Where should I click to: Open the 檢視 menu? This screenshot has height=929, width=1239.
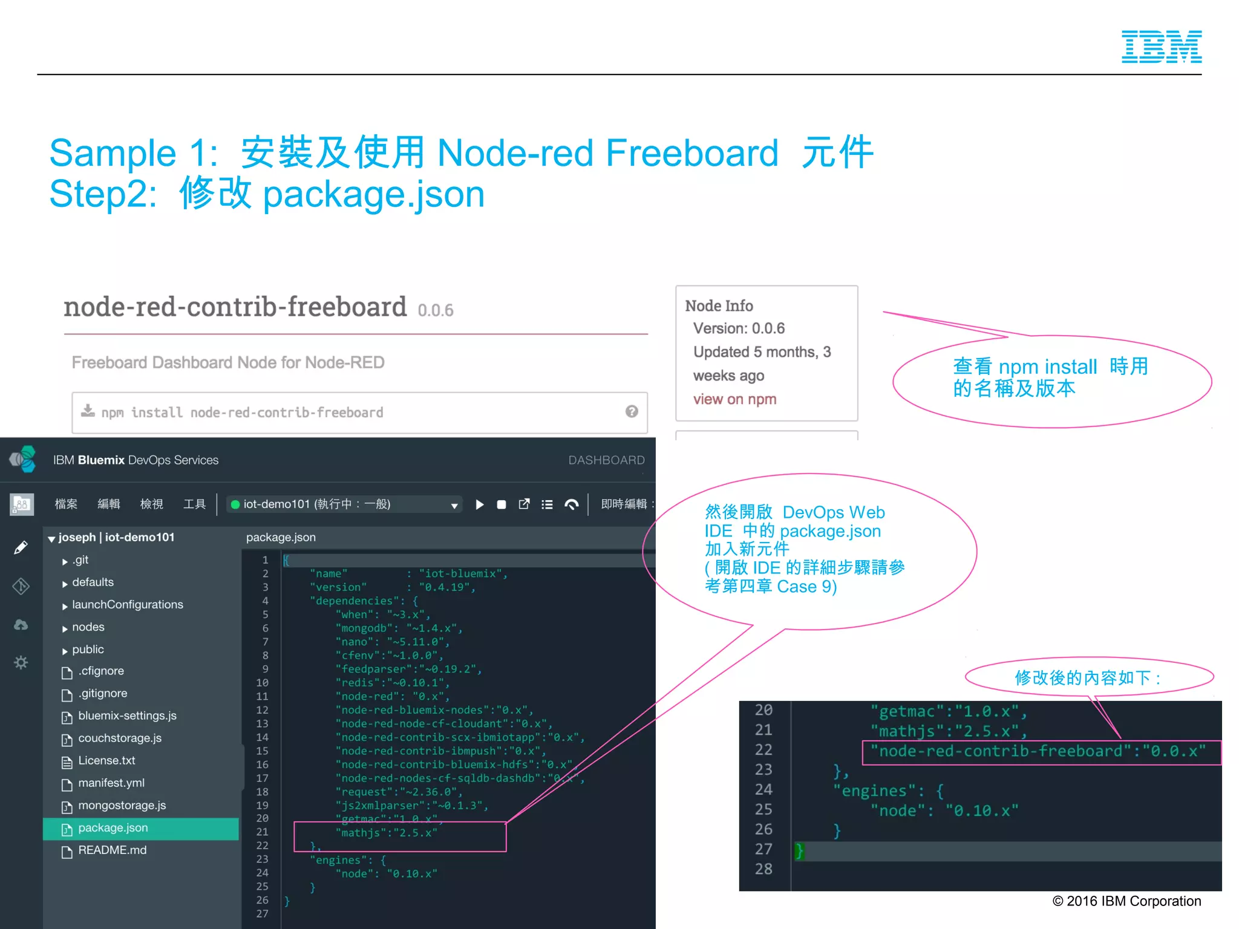[151, 504]
